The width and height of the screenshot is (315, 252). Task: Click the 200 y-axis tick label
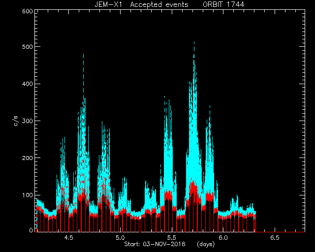click(28, 158)
